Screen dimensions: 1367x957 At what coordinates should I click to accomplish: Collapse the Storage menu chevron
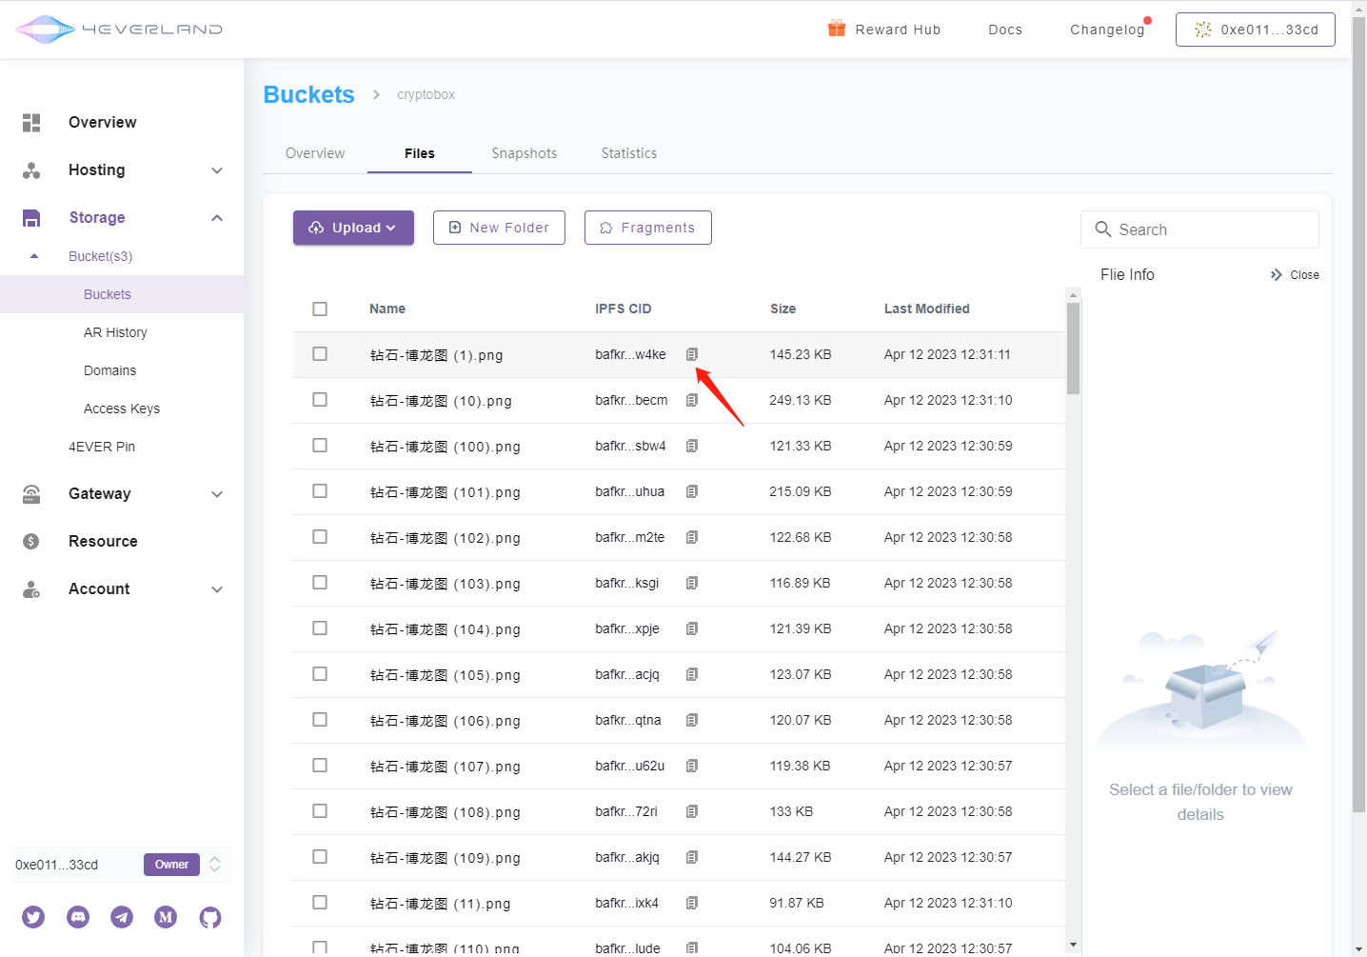click(x=217, y=218)
